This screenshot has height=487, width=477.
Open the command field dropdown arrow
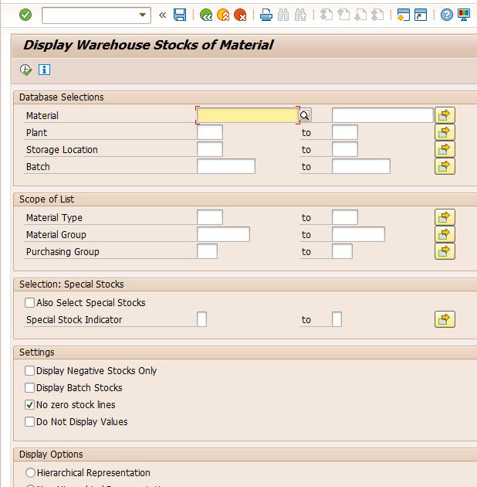[142, 15]
